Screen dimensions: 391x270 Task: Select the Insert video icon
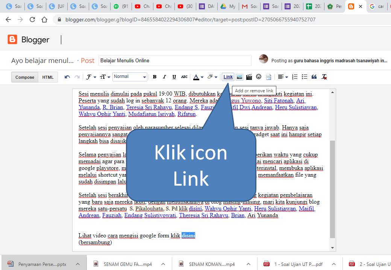click(249, 76)
